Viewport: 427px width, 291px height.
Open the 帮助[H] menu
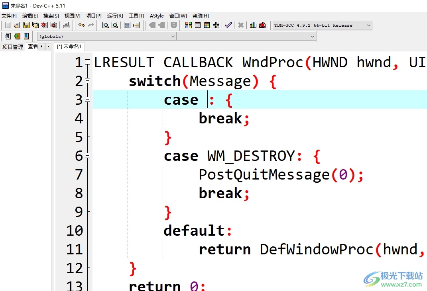[x=201, y=16]
